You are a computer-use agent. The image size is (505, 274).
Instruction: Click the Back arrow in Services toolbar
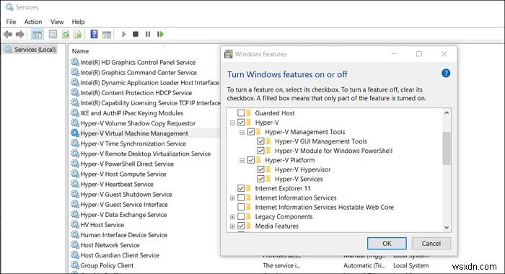coord(8,34)
